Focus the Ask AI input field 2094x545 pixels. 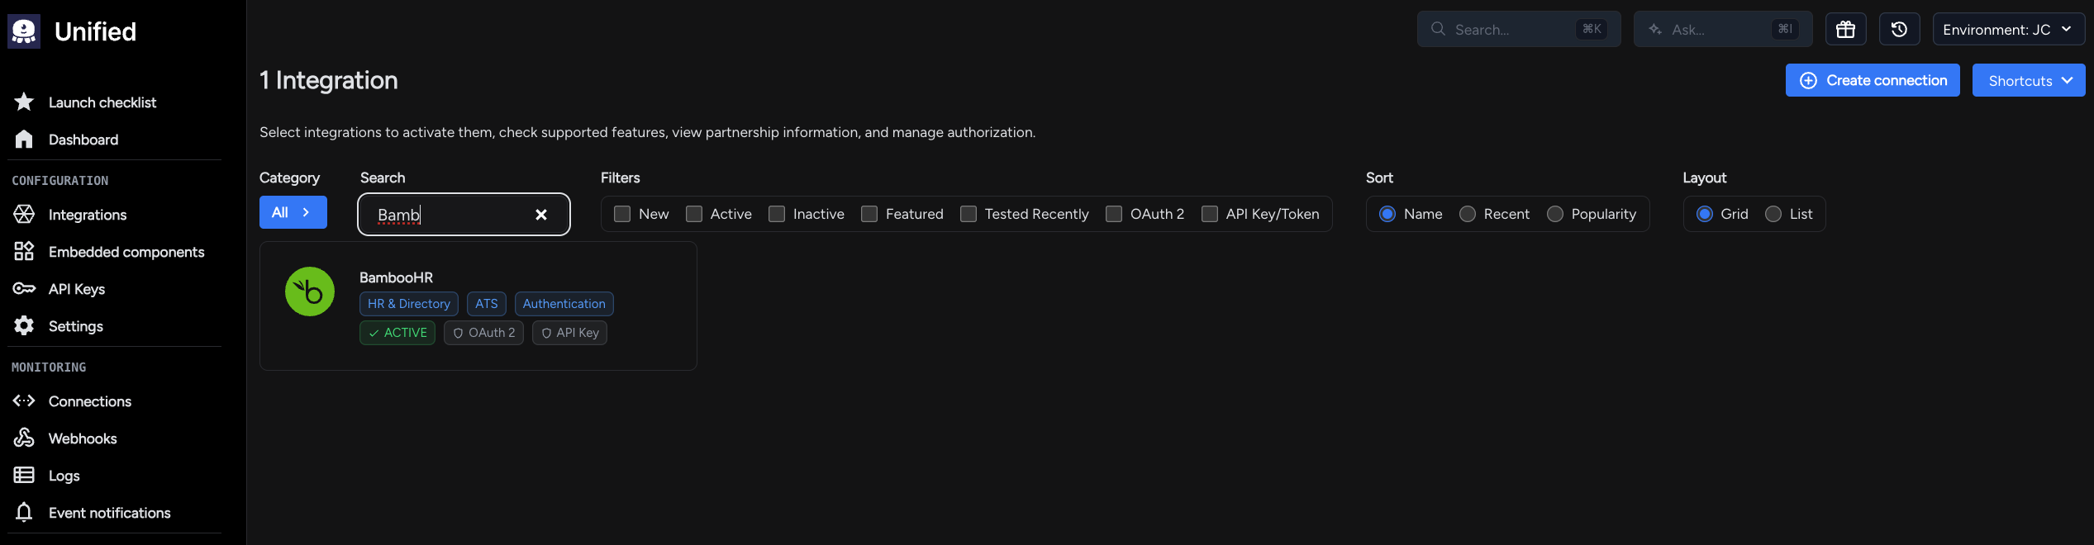(1723, 30)
